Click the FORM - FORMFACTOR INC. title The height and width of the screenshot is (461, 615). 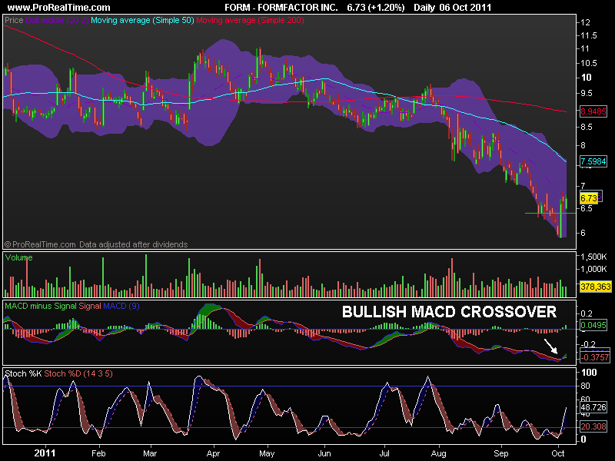[x=281, y=8]
